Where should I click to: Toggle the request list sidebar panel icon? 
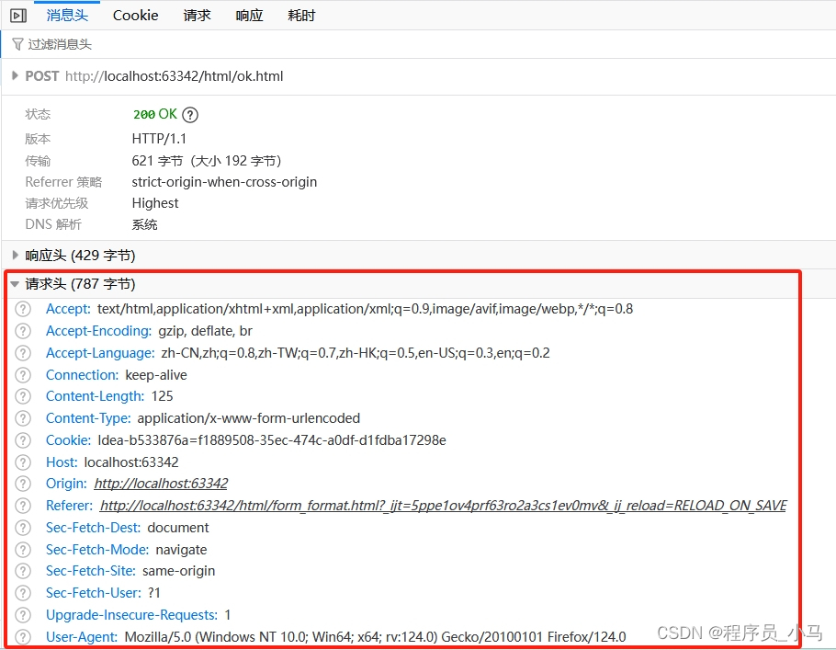pos(18,16)
